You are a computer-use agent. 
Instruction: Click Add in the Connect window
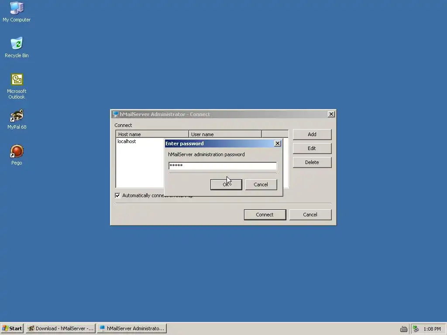[312, 134]
